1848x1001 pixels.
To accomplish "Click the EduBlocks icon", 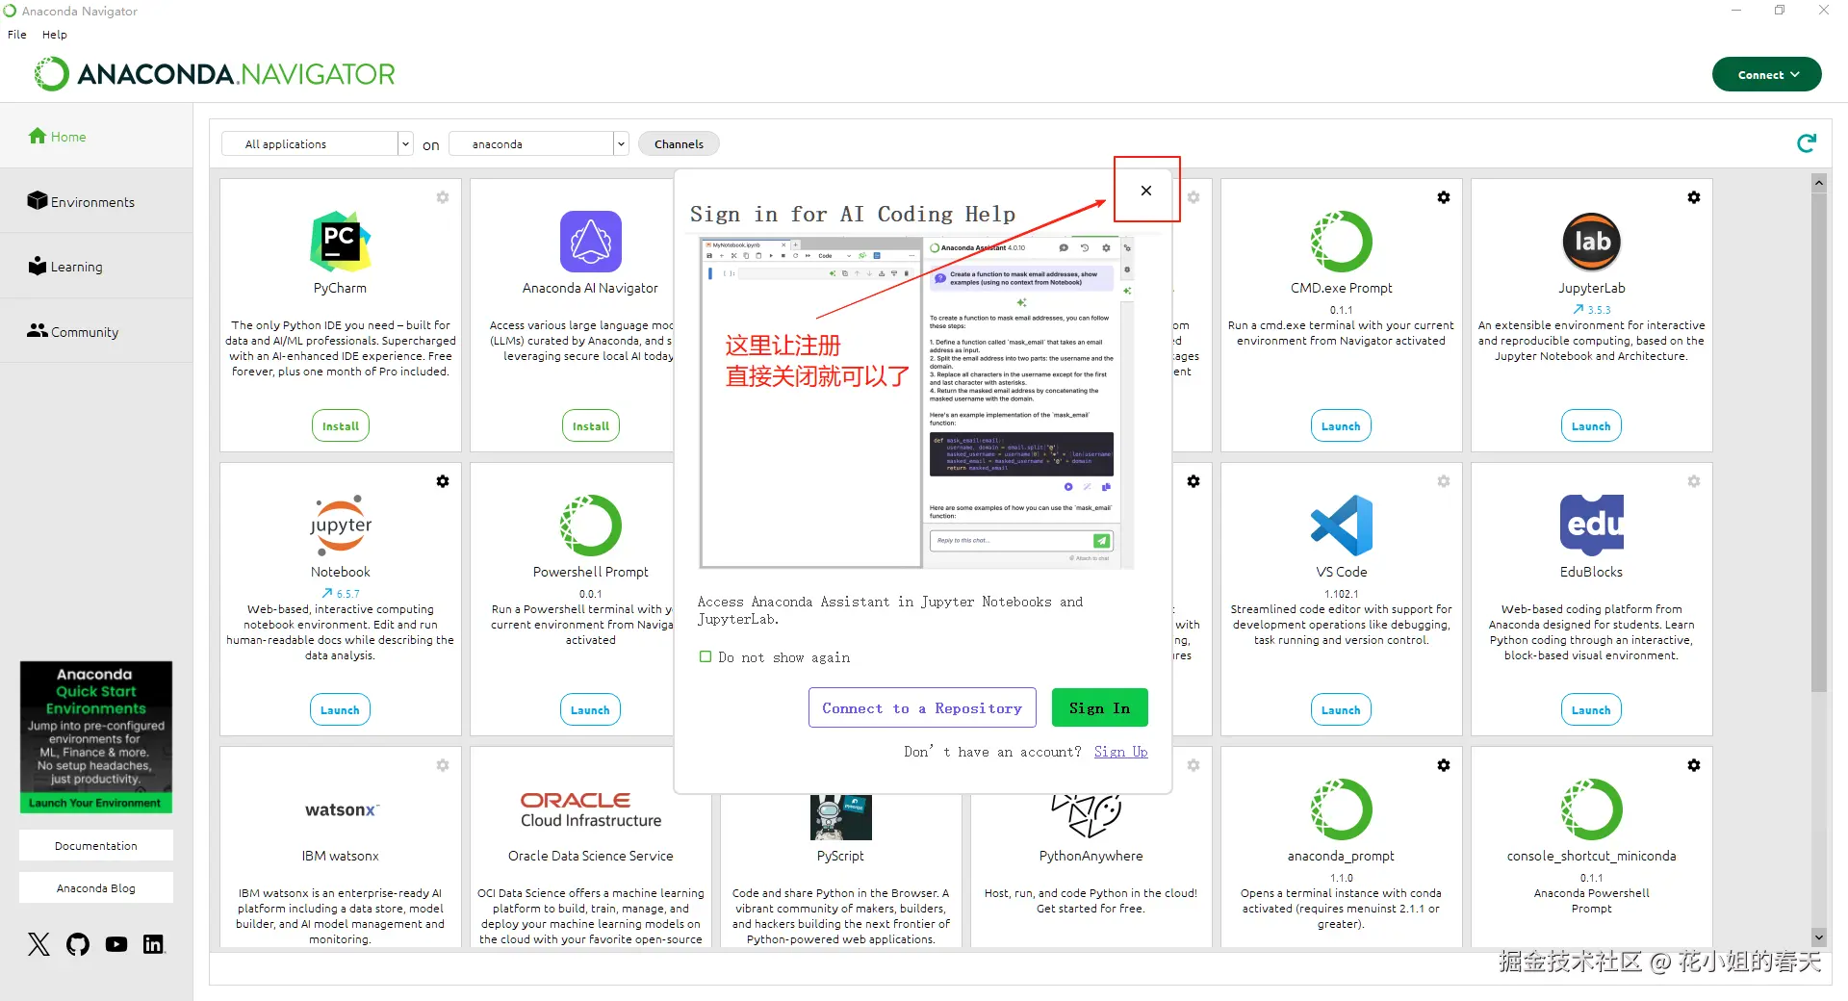I will (1591, 525).
